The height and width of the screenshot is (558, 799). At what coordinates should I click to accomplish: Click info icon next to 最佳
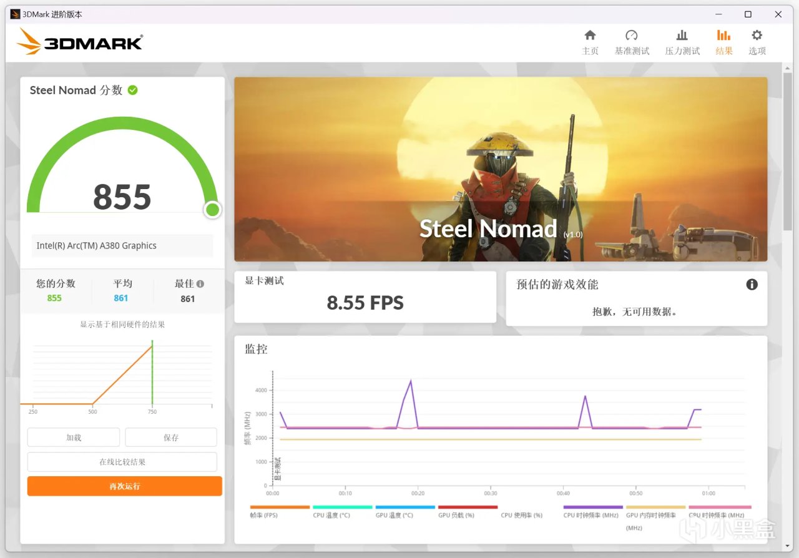click(x=200, y=283)
